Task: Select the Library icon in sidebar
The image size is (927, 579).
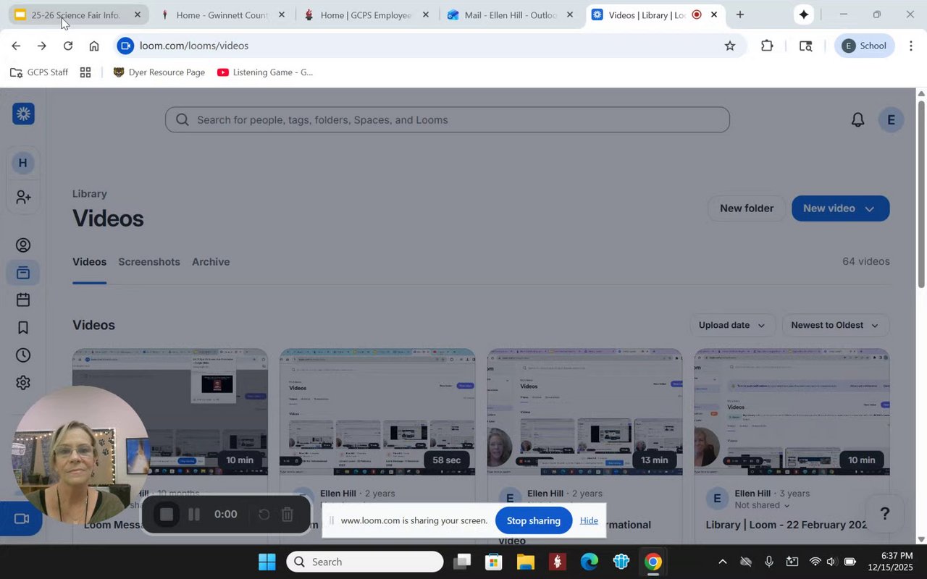Action: pos(23,273)
